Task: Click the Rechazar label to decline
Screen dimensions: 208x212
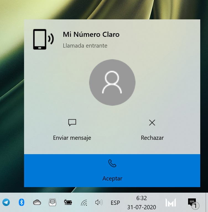Action: [152, 138]
